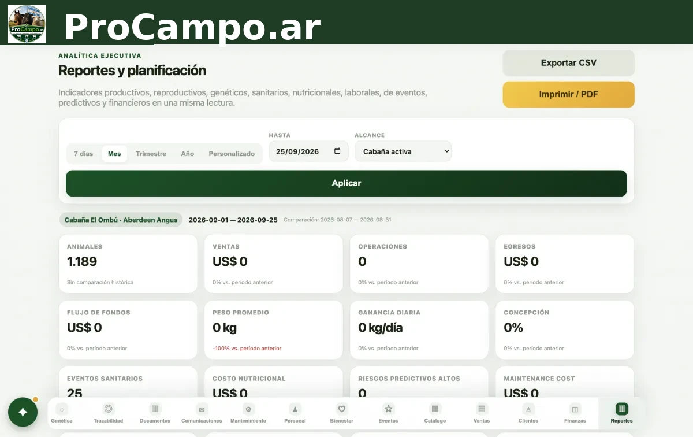Select the Reportes icon in bottom navigation
The width and height of the screenshot is (693, 437).
[622, 409]
